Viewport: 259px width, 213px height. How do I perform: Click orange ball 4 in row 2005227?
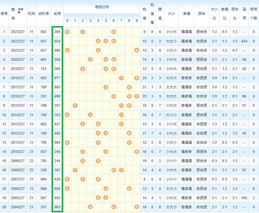point(98,198)
